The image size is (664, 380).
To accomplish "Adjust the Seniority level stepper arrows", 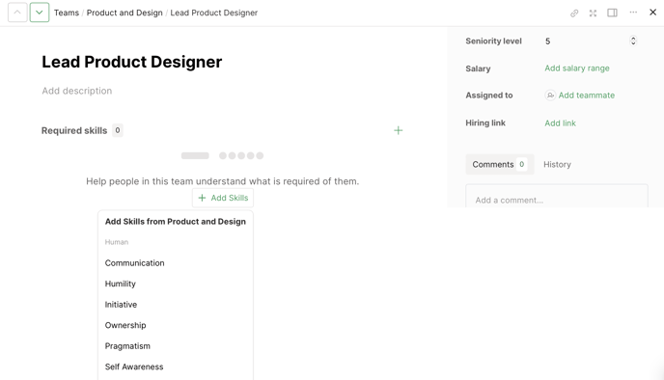I will [633, 41].
